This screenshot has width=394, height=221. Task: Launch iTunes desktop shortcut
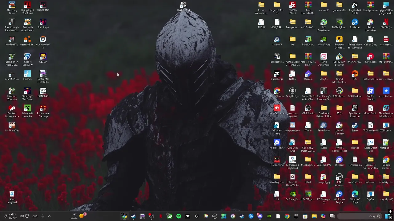[308, 127]
